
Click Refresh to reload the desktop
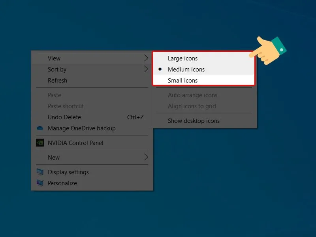pos(57,81)
